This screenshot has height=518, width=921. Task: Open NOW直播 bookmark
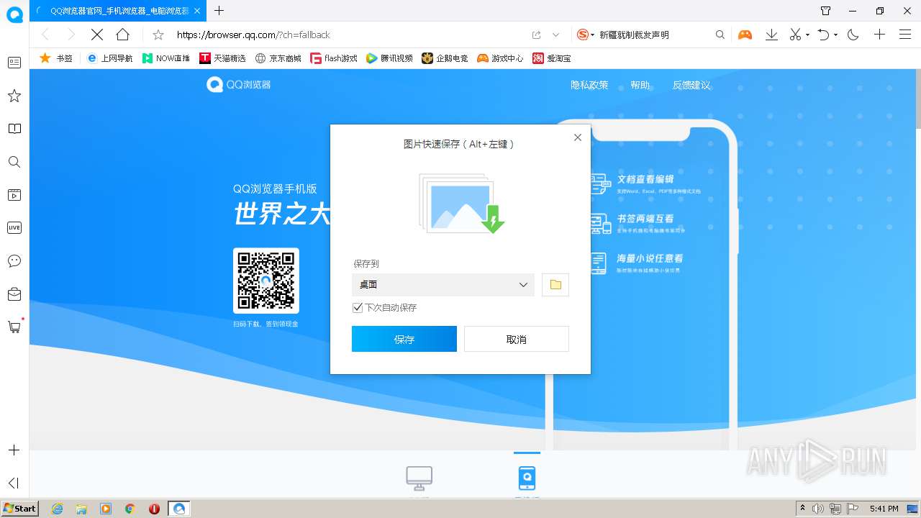pyautogui.click(x=166, y=58)
